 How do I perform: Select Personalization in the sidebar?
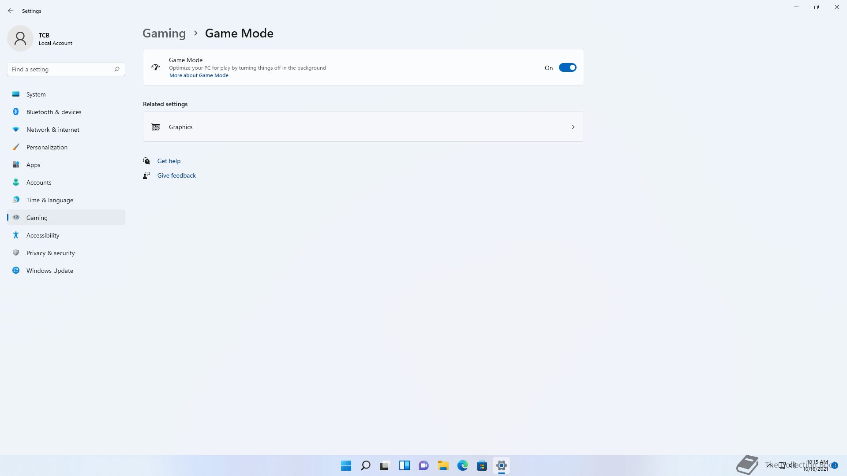pos(66,147)
